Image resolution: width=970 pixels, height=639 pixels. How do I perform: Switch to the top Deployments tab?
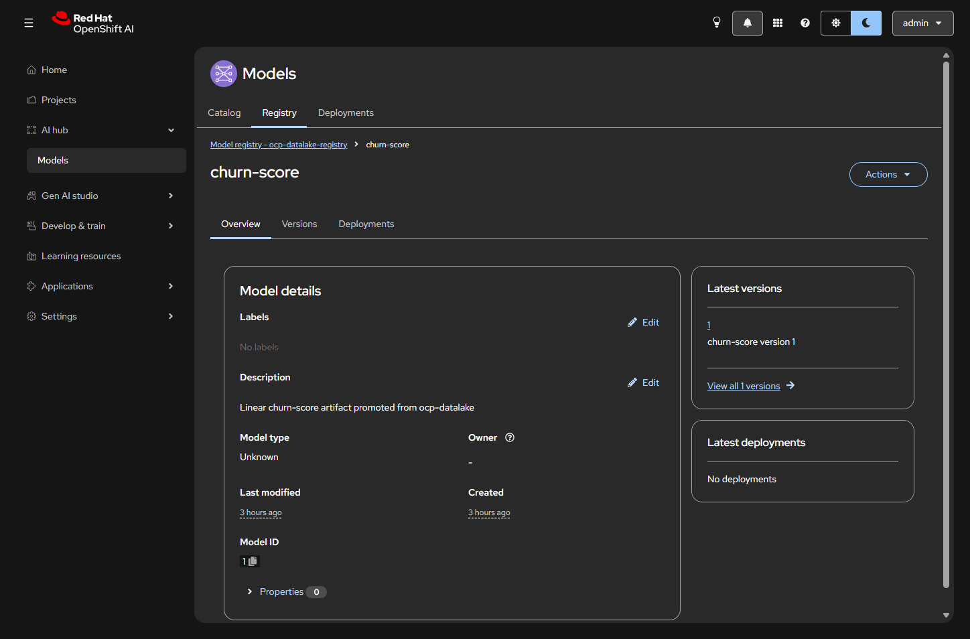click(346, 113)
